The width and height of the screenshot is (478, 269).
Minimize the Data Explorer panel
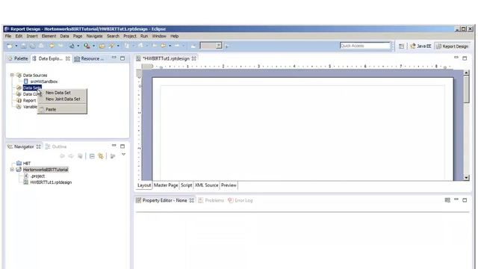tap(114, 58)
